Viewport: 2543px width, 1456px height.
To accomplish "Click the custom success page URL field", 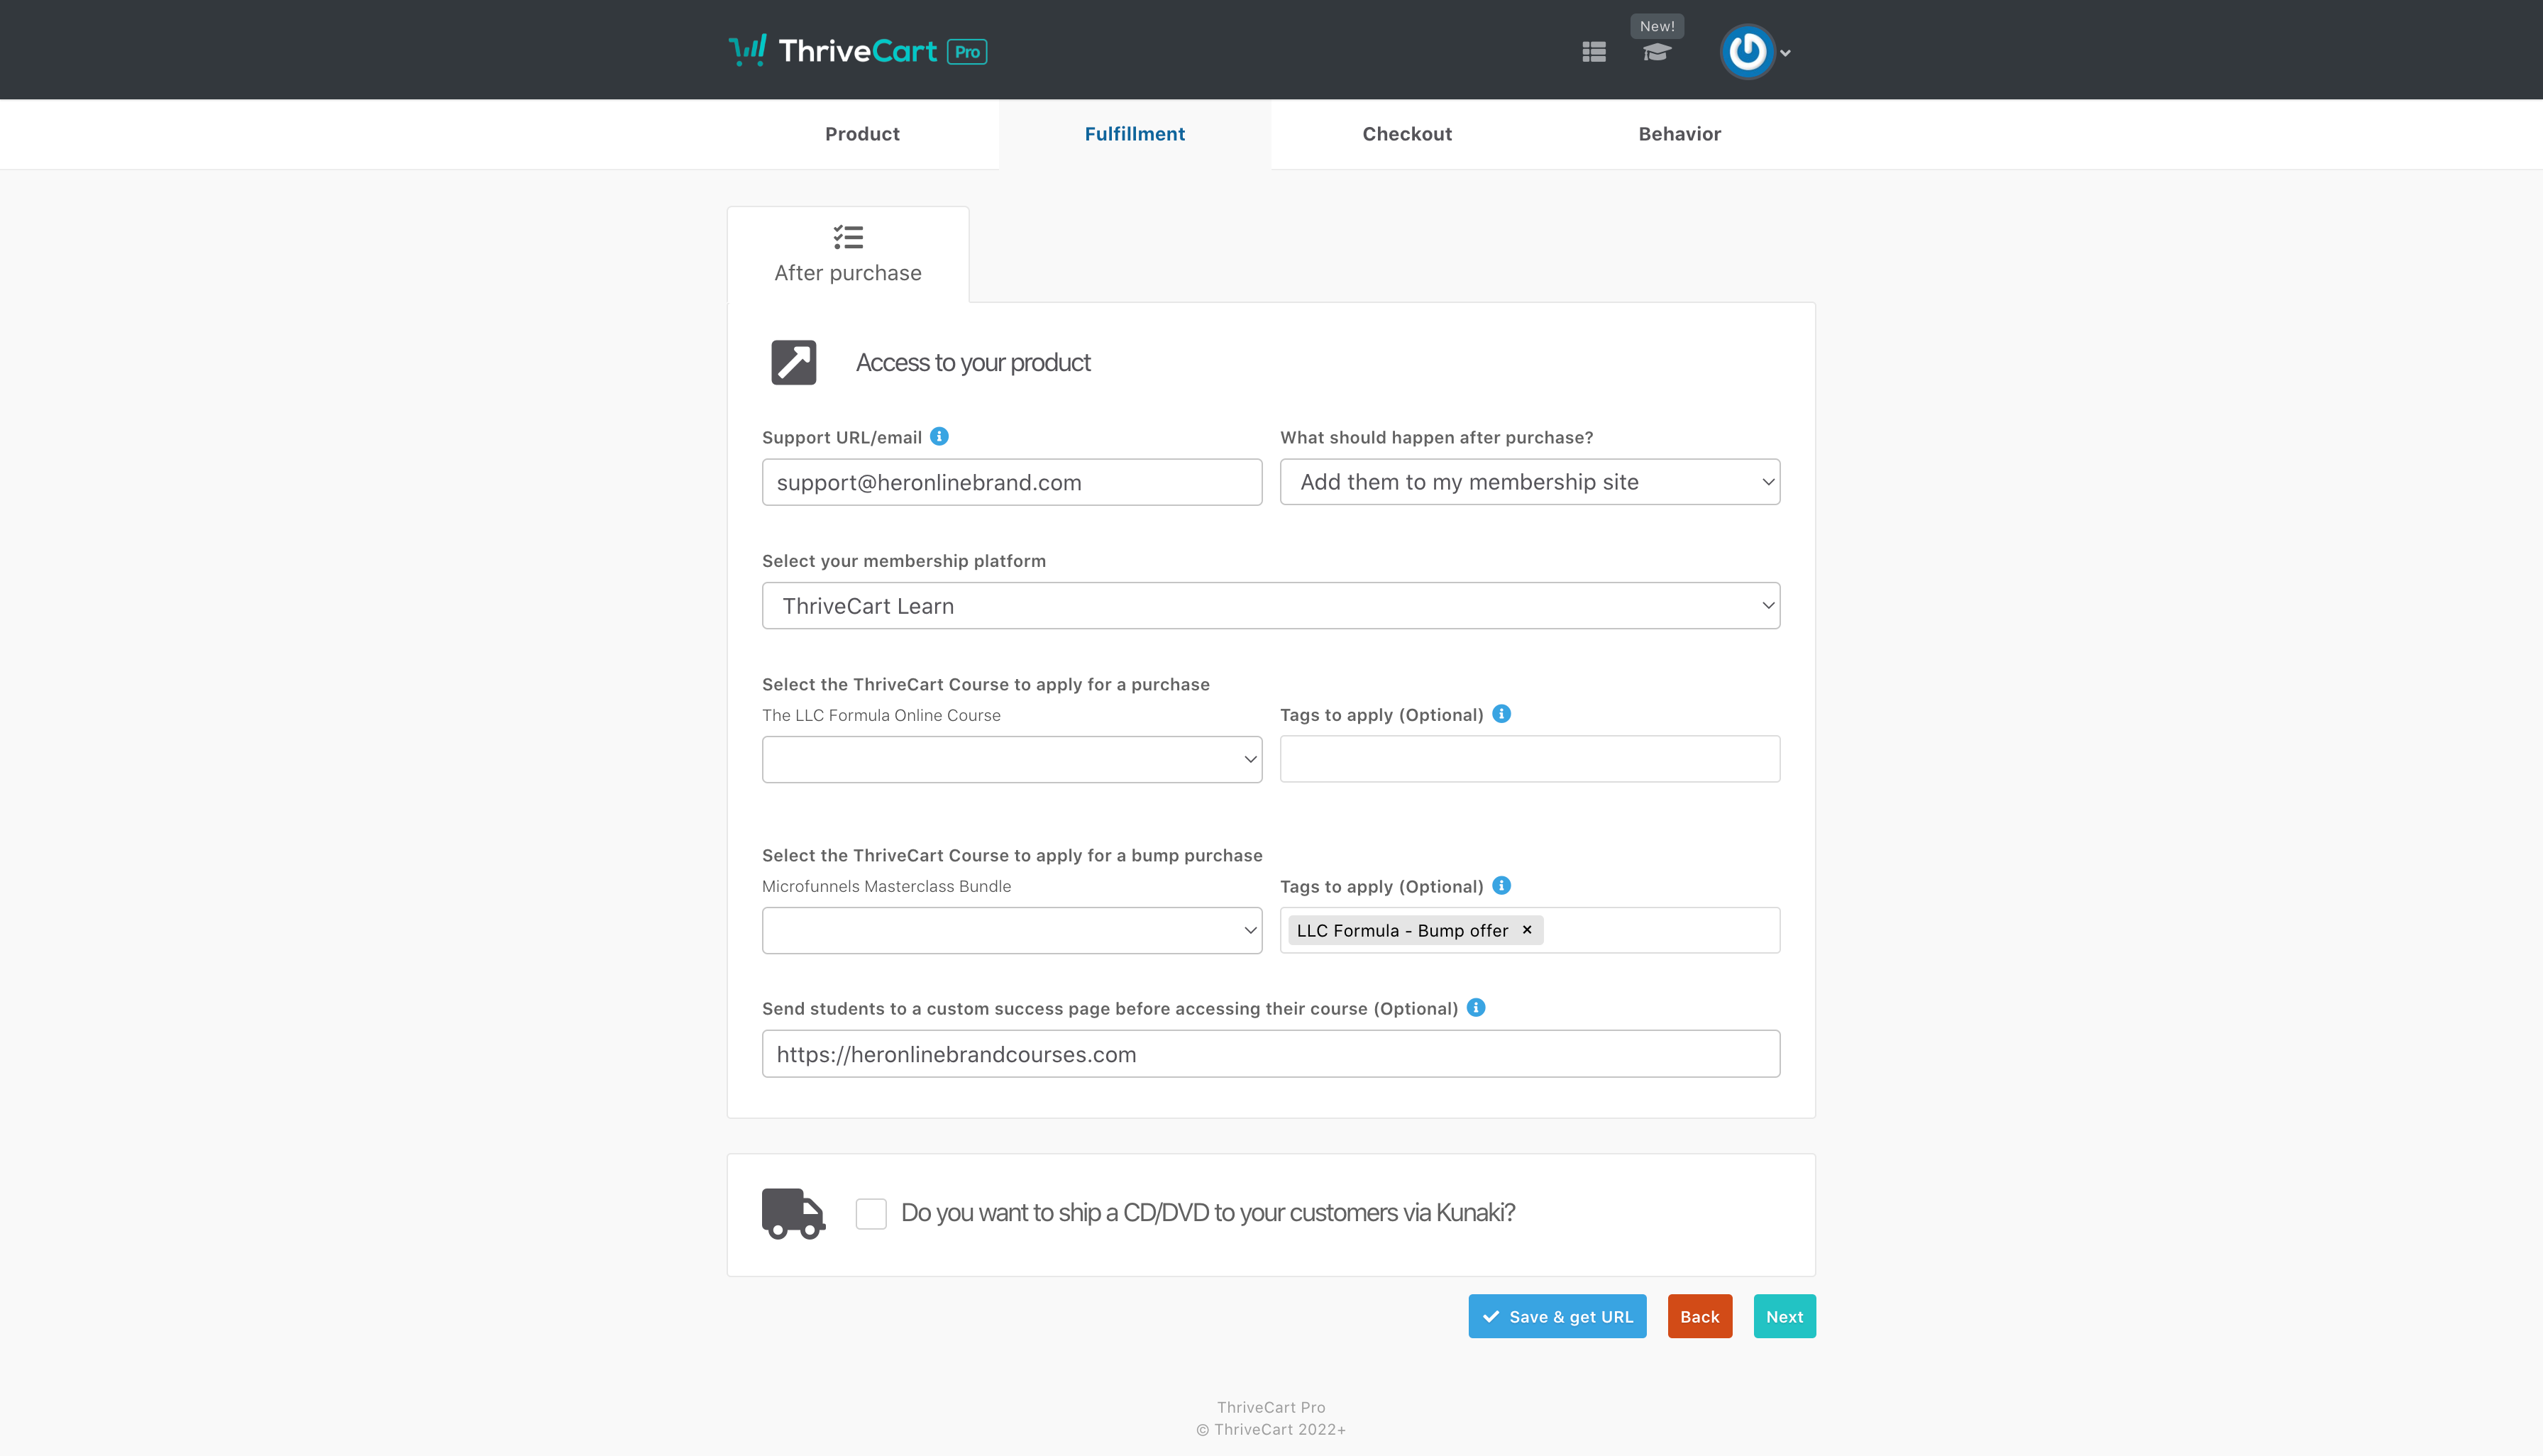I will click(x=1270, y=1054).
